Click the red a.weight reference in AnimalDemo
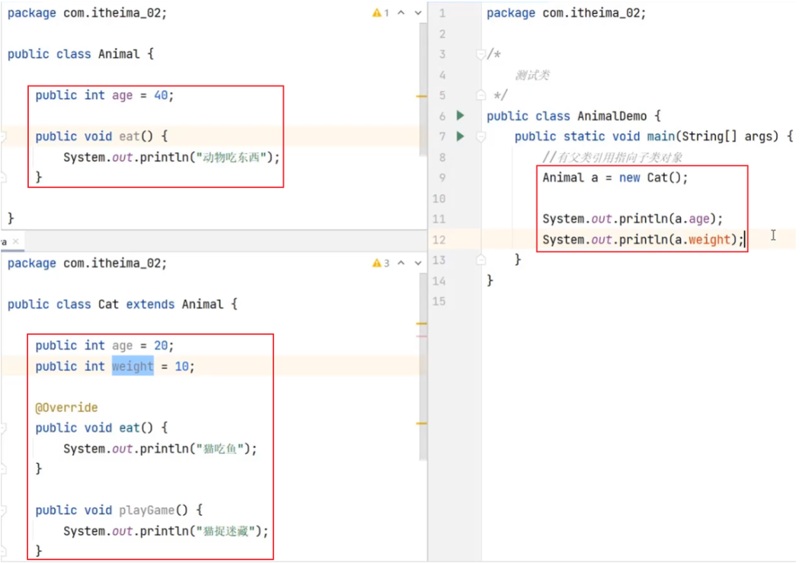This screenshot has height=563, width=802. (709, 239)
